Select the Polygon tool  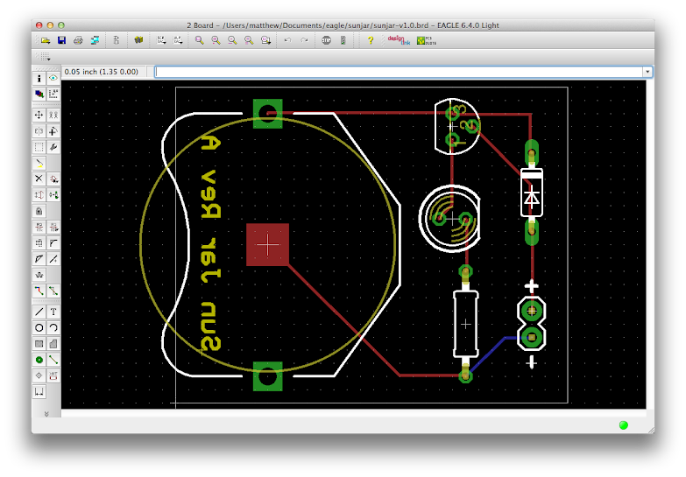53,344
